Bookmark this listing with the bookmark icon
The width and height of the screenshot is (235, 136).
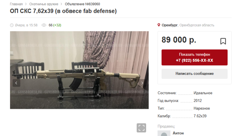223,41
